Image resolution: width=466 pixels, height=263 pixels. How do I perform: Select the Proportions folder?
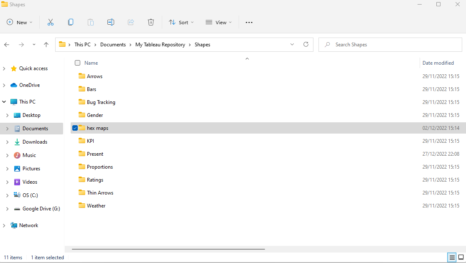point(100,167)
